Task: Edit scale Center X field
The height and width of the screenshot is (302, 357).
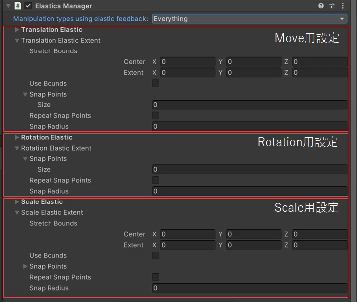Action: tap(188, 234)
